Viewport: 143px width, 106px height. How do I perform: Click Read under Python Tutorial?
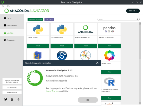click(38, 46)
